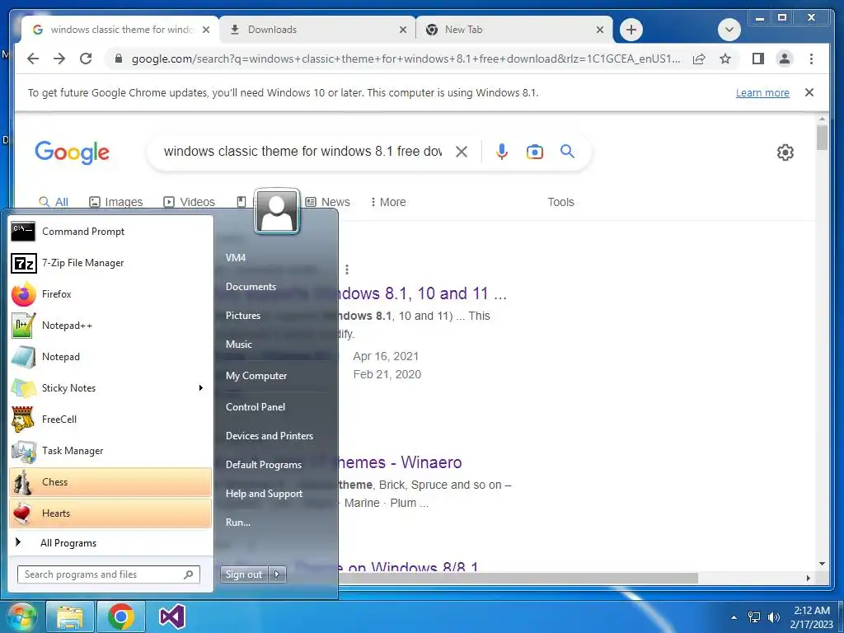Open network status tray icon
844x633 pixels.
point(754,617)
